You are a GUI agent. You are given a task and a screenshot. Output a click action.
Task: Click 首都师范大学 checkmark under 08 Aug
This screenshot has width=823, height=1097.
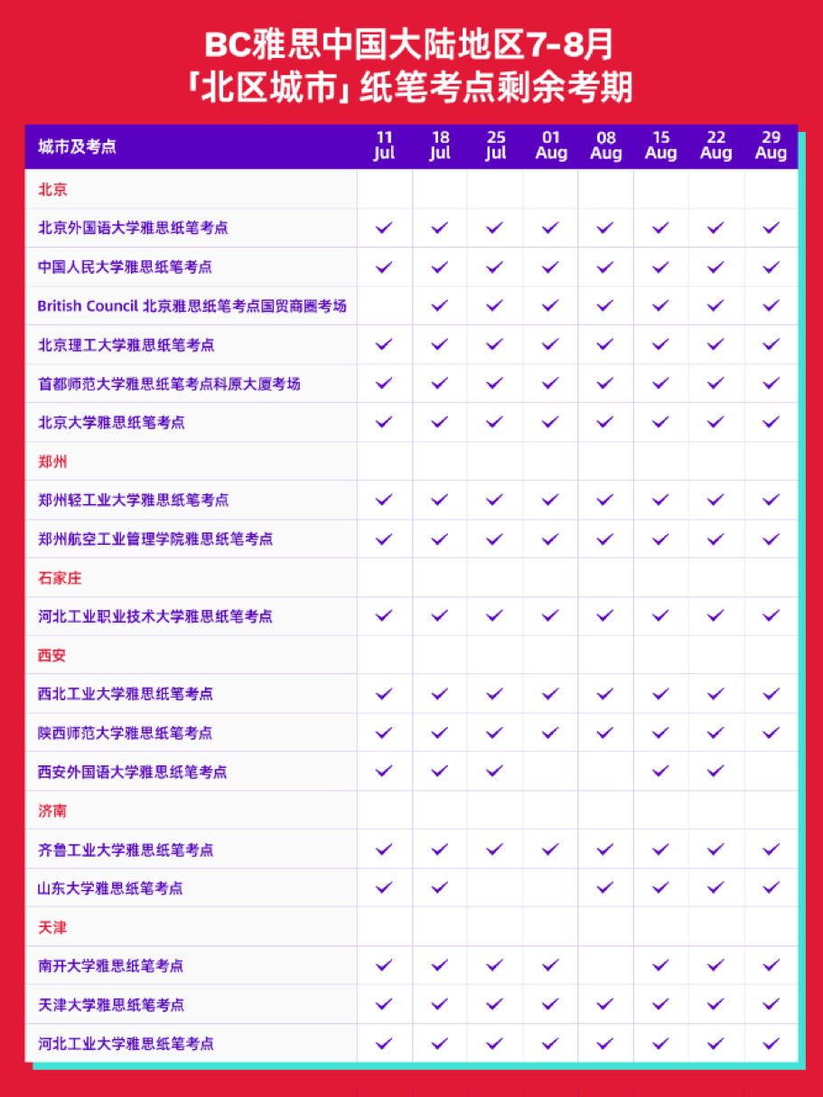pyautogui.click(x=605, y=384)
